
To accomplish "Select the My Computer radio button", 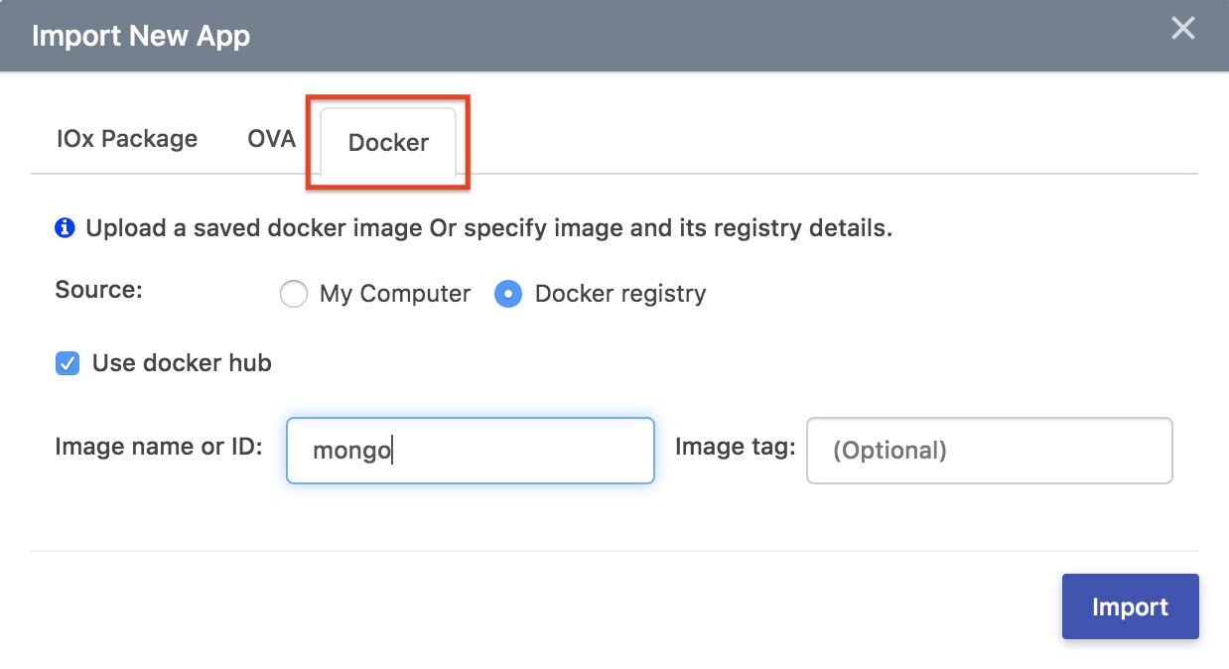I will [293, 295].
